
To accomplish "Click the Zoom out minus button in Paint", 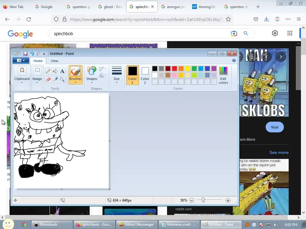I will (192, 200).
